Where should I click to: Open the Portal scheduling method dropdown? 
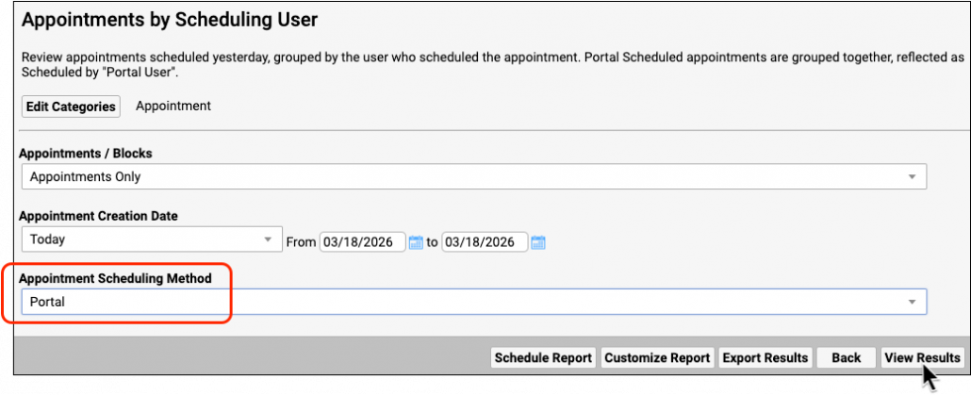point(474,302)
